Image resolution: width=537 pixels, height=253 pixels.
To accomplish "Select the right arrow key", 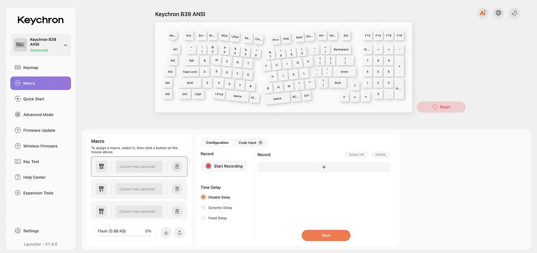I will 366,97.
